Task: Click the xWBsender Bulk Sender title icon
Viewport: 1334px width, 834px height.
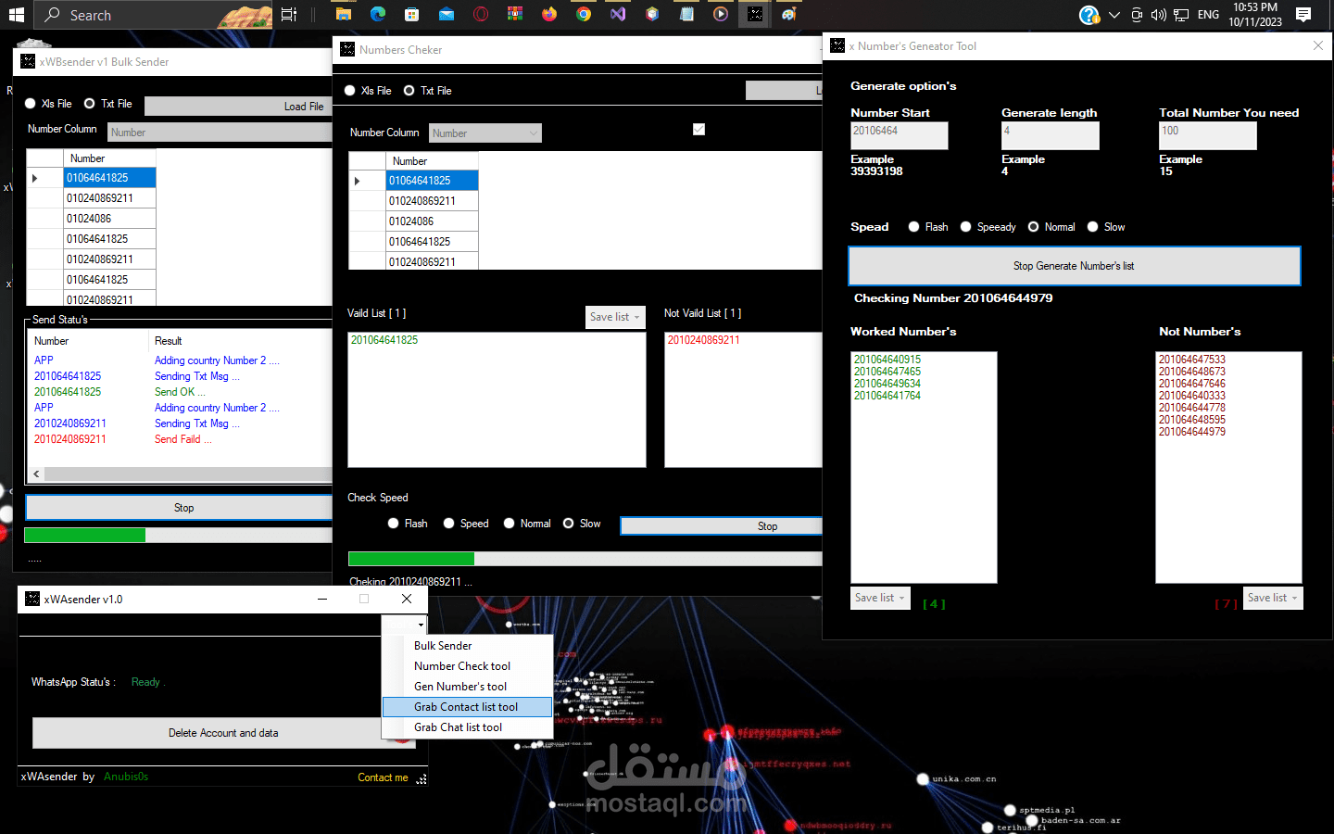Action: tap(28, 62)
